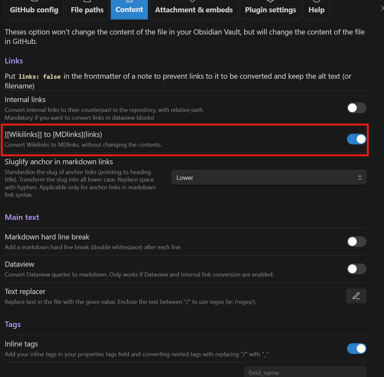Click the 'Theses option won't change' intro text
384x377 pixels.
click(x=185, y=36)
